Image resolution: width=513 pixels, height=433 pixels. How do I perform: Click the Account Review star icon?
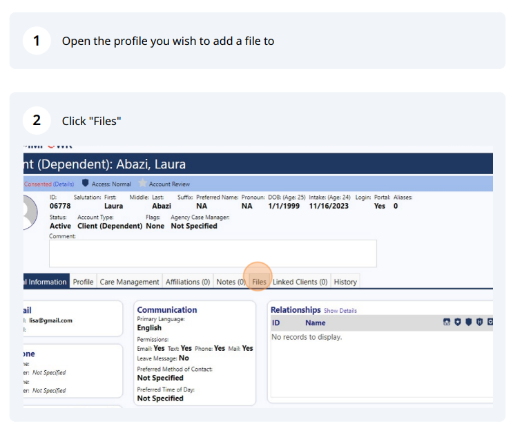pyautogui.click(x=142, y=183)
